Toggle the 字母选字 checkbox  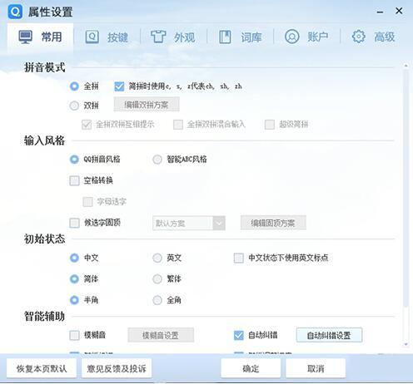pyautogui.click(x=87, y=202)
